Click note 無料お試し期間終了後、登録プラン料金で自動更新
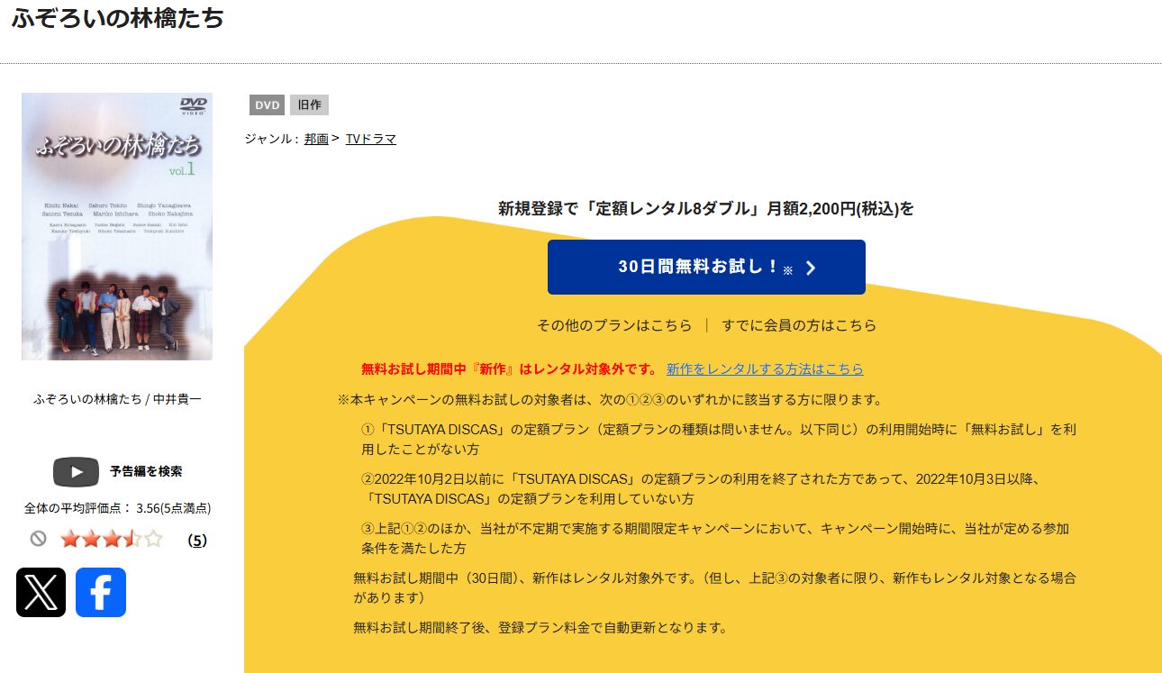The height and width of the screenshot is (673, 1162). 540,627
